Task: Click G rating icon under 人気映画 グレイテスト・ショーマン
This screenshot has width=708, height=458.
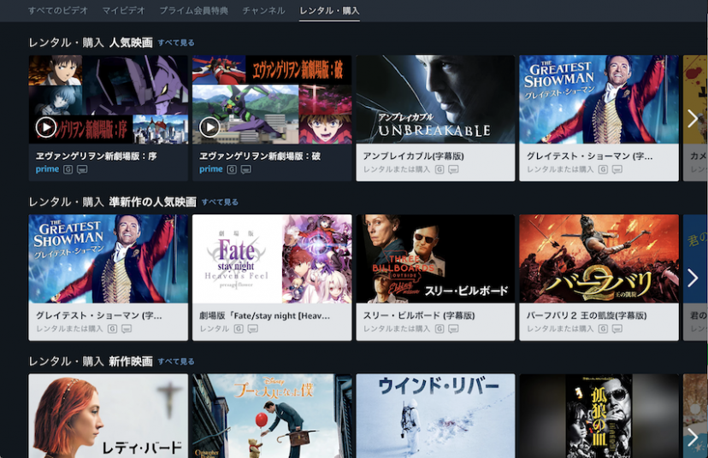Action: 603,170
